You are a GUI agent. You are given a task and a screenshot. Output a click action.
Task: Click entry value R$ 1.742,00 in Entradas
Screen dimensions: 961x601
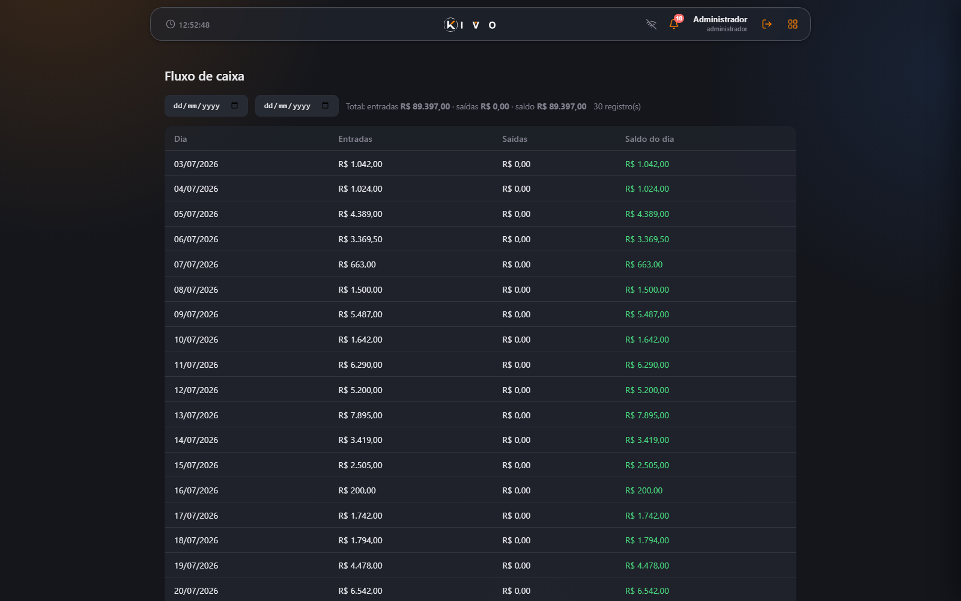360,516
